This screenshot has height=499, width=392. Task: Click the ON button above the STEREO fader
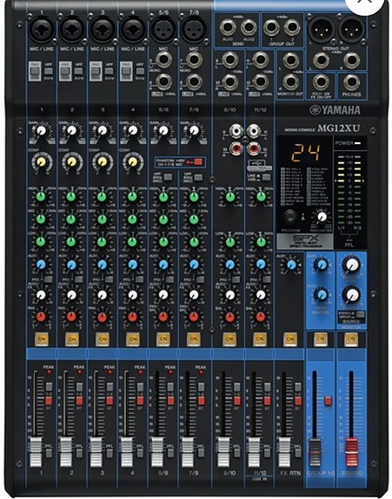coord(351,339)
